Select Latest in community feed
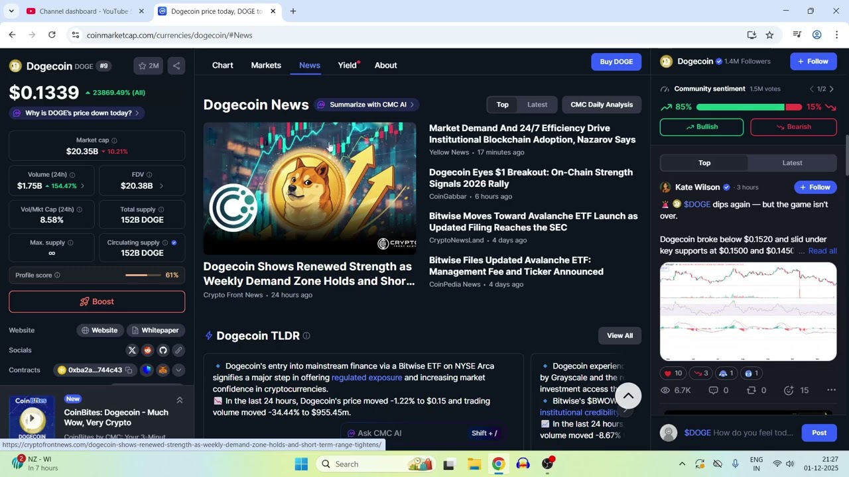The image size is (849, 477). point(792,163)
